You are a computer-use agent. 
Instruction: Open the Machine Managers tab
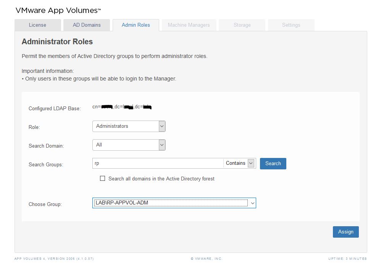point(189,25)
